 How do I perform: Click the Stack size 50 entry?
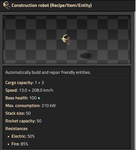[x=18, y=113]
